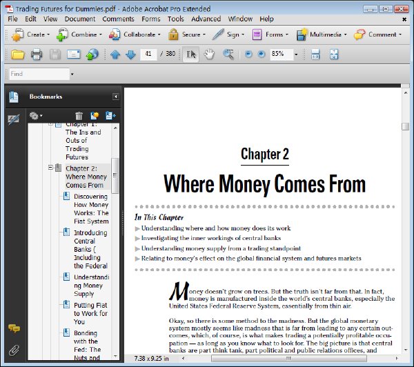Print the document with the printer icon
Screen dimensions: 414x367
point(37,54)
